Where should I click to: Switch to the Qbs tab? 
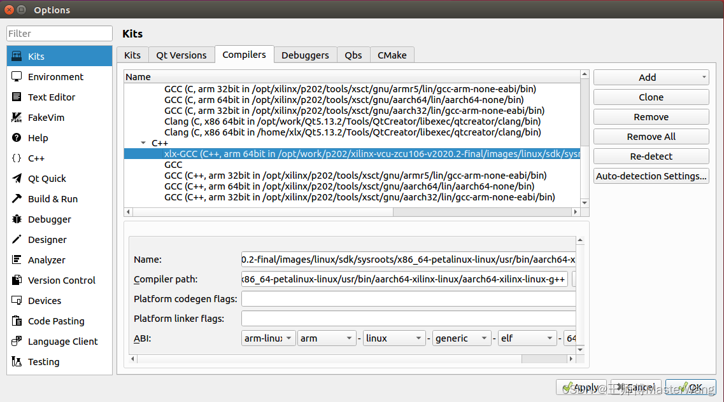point(353,55)
